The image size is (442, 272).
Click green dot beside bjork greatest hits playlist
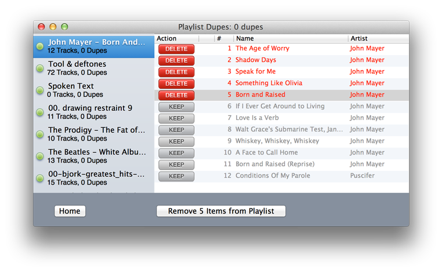point(40,178)
